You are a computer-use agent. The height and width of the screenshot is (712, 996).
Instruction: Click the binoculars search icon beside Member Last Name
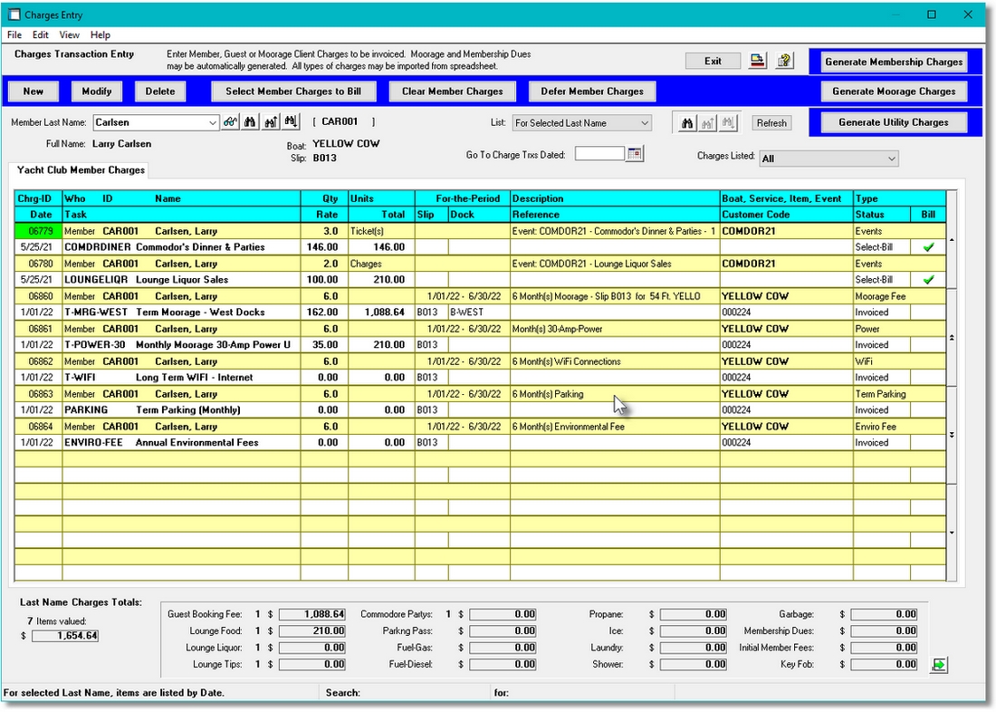click(x=250, y=121)
